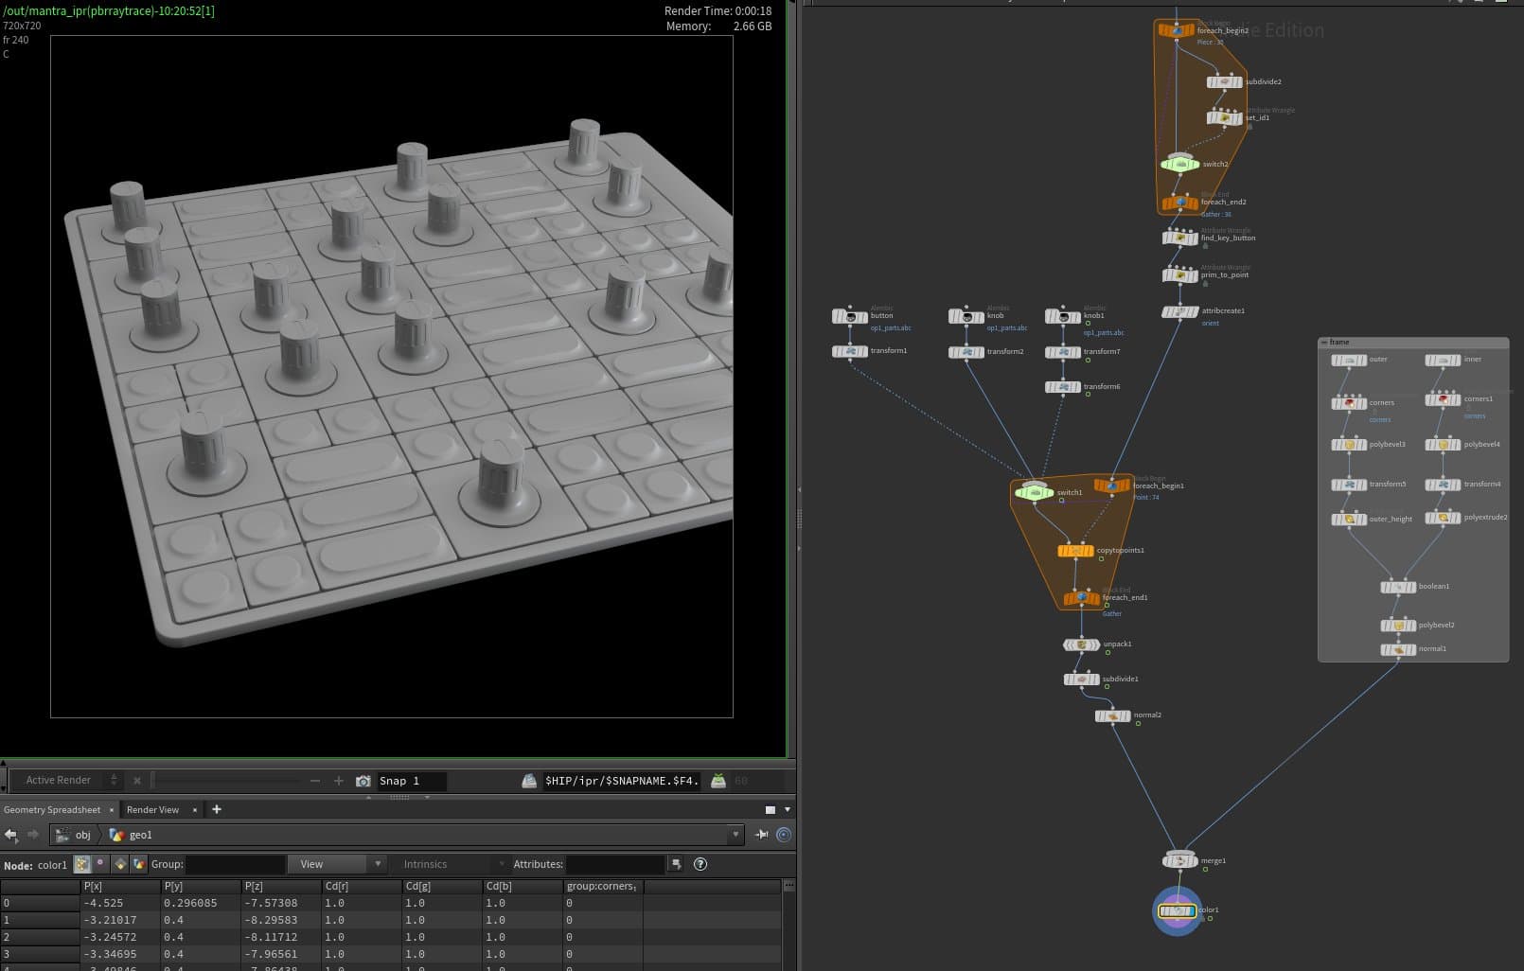Expand the geo1 path dropdown arrow
The width and height of the screenshot is (1524, 971).
click(735, 835)
